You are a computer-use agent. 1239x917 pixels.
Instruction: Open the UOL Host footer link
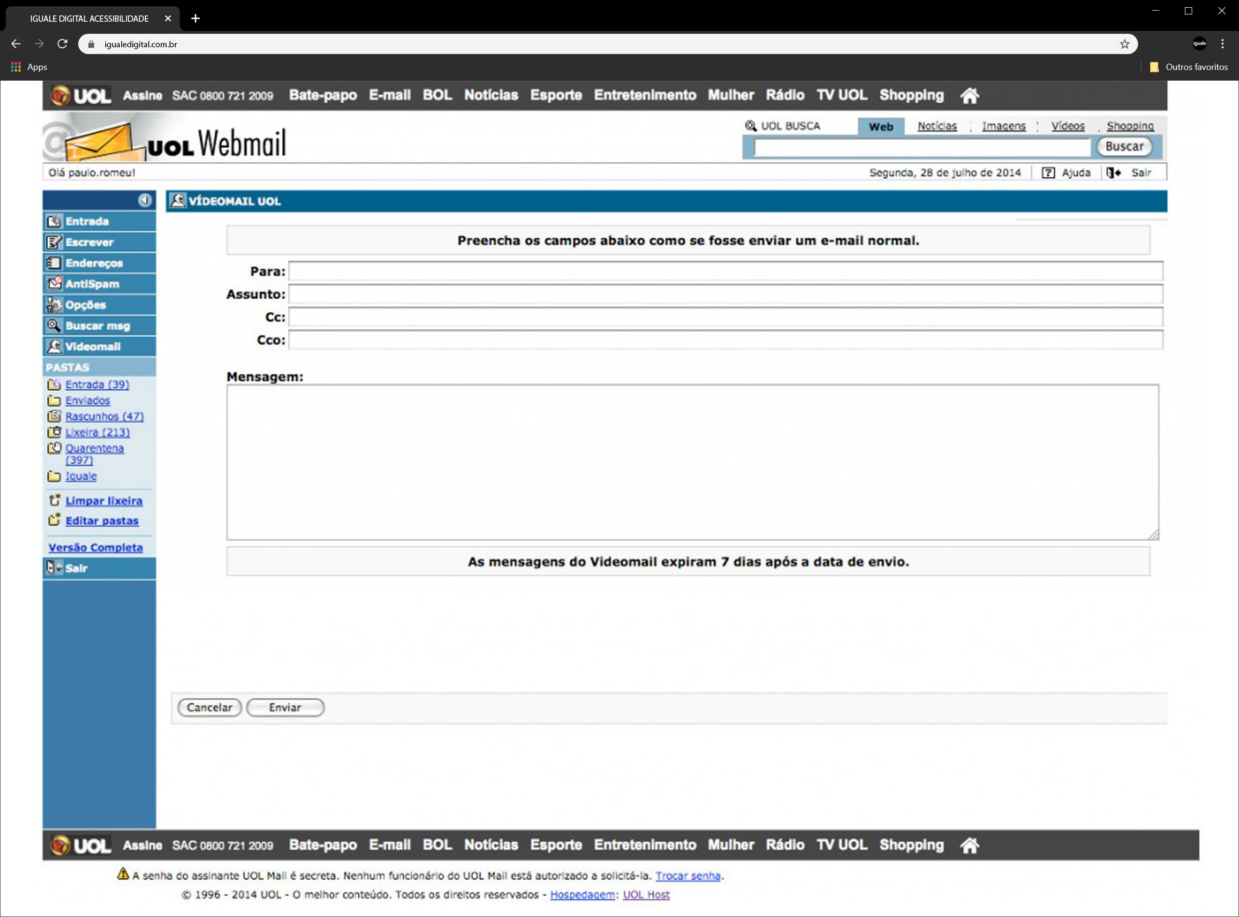(x=646, y=895)
